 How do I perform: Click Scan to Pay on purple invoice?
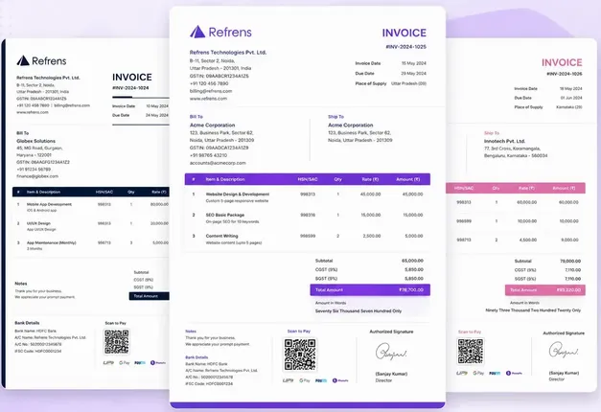pos(299,332)
